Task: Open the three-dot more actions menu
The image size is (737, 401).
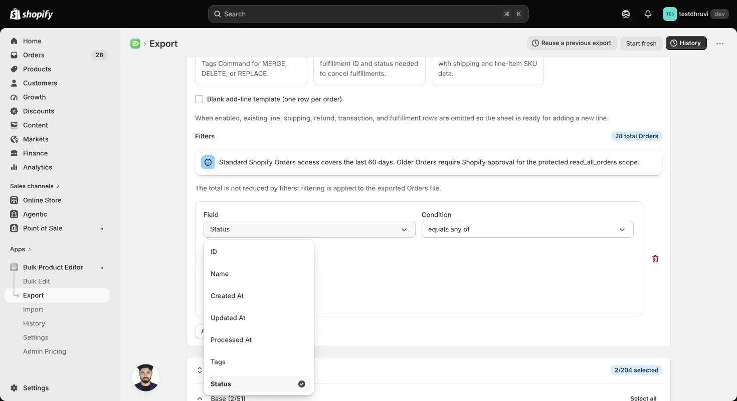Action: click(x=720, y=44)
